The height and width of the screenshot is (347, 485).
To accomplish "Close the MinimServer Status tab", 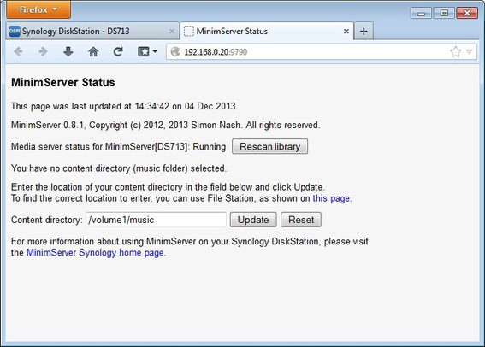I will coord(346,32).
